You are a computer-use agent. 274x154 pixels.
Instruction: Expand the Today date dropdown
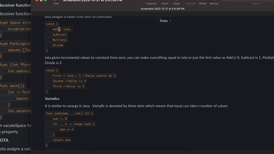(x=165, y=21)
